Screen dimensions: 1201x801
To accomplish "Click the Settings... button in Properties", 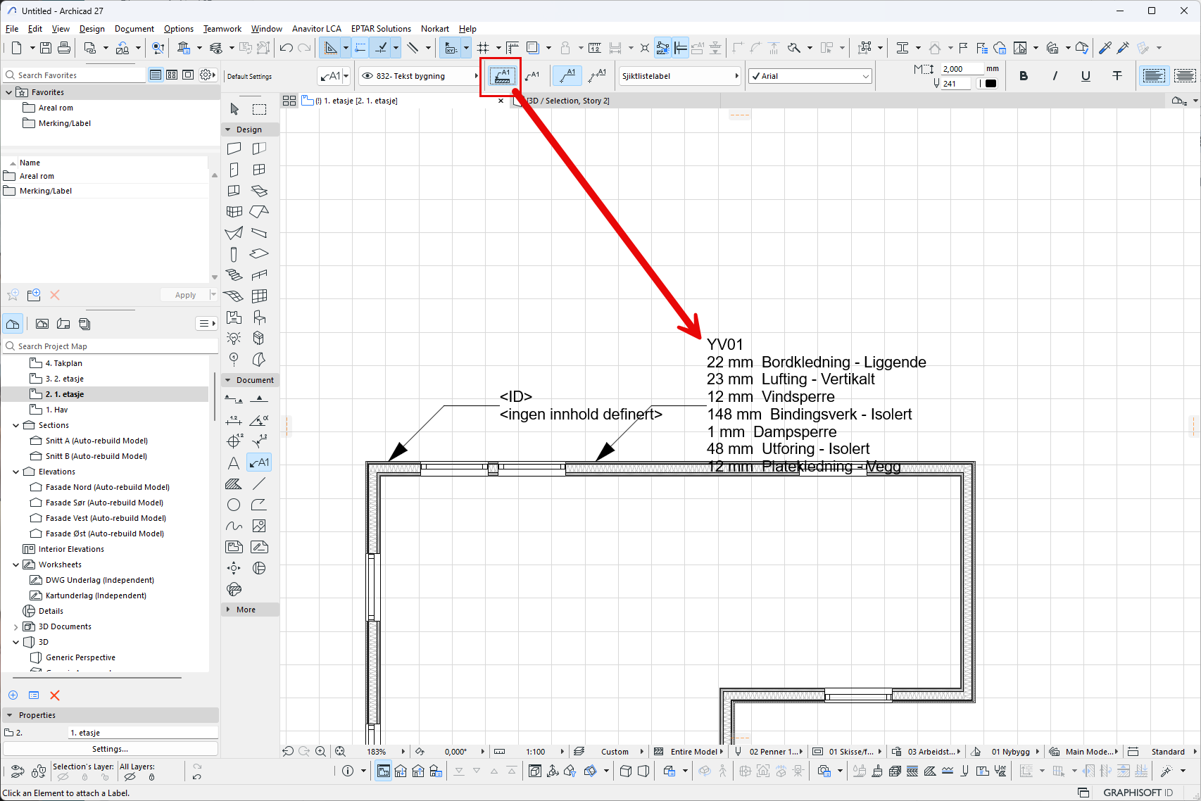I will [x=110, y=749].
